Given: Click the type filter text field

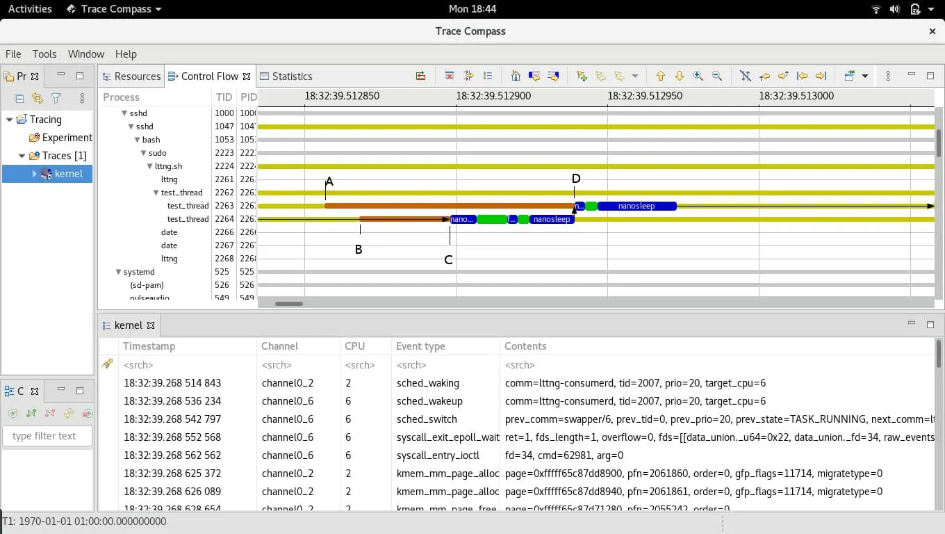Looking at the screenshot, I should click(47, 436).
